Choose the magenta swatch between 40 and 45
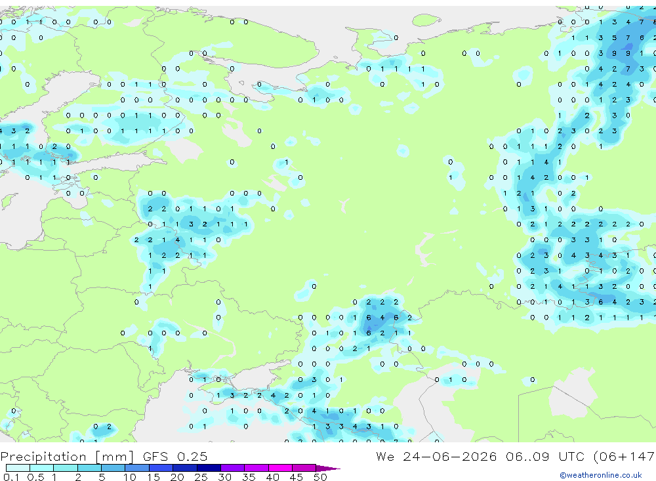Screen dimensions: 656x481 pos(280,468)
